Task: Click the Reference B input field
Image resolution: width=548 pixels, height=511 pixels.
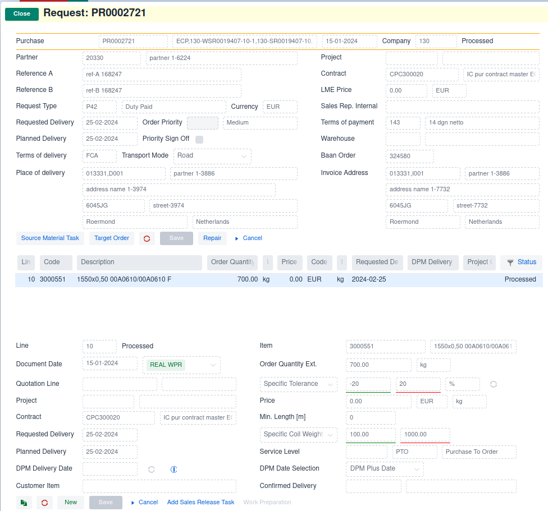Action: (162, 91)
